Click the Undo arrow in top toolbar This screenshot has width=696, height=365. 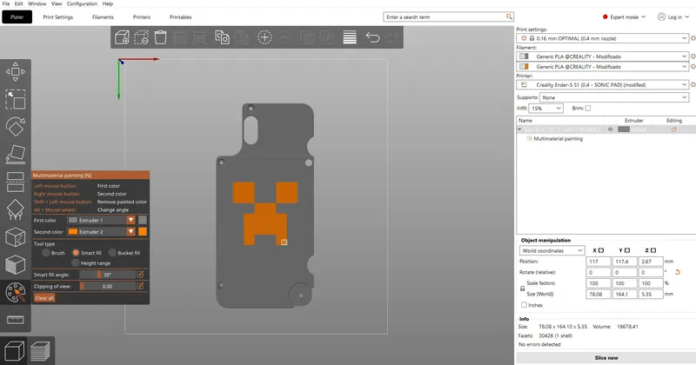coord(372,36)
